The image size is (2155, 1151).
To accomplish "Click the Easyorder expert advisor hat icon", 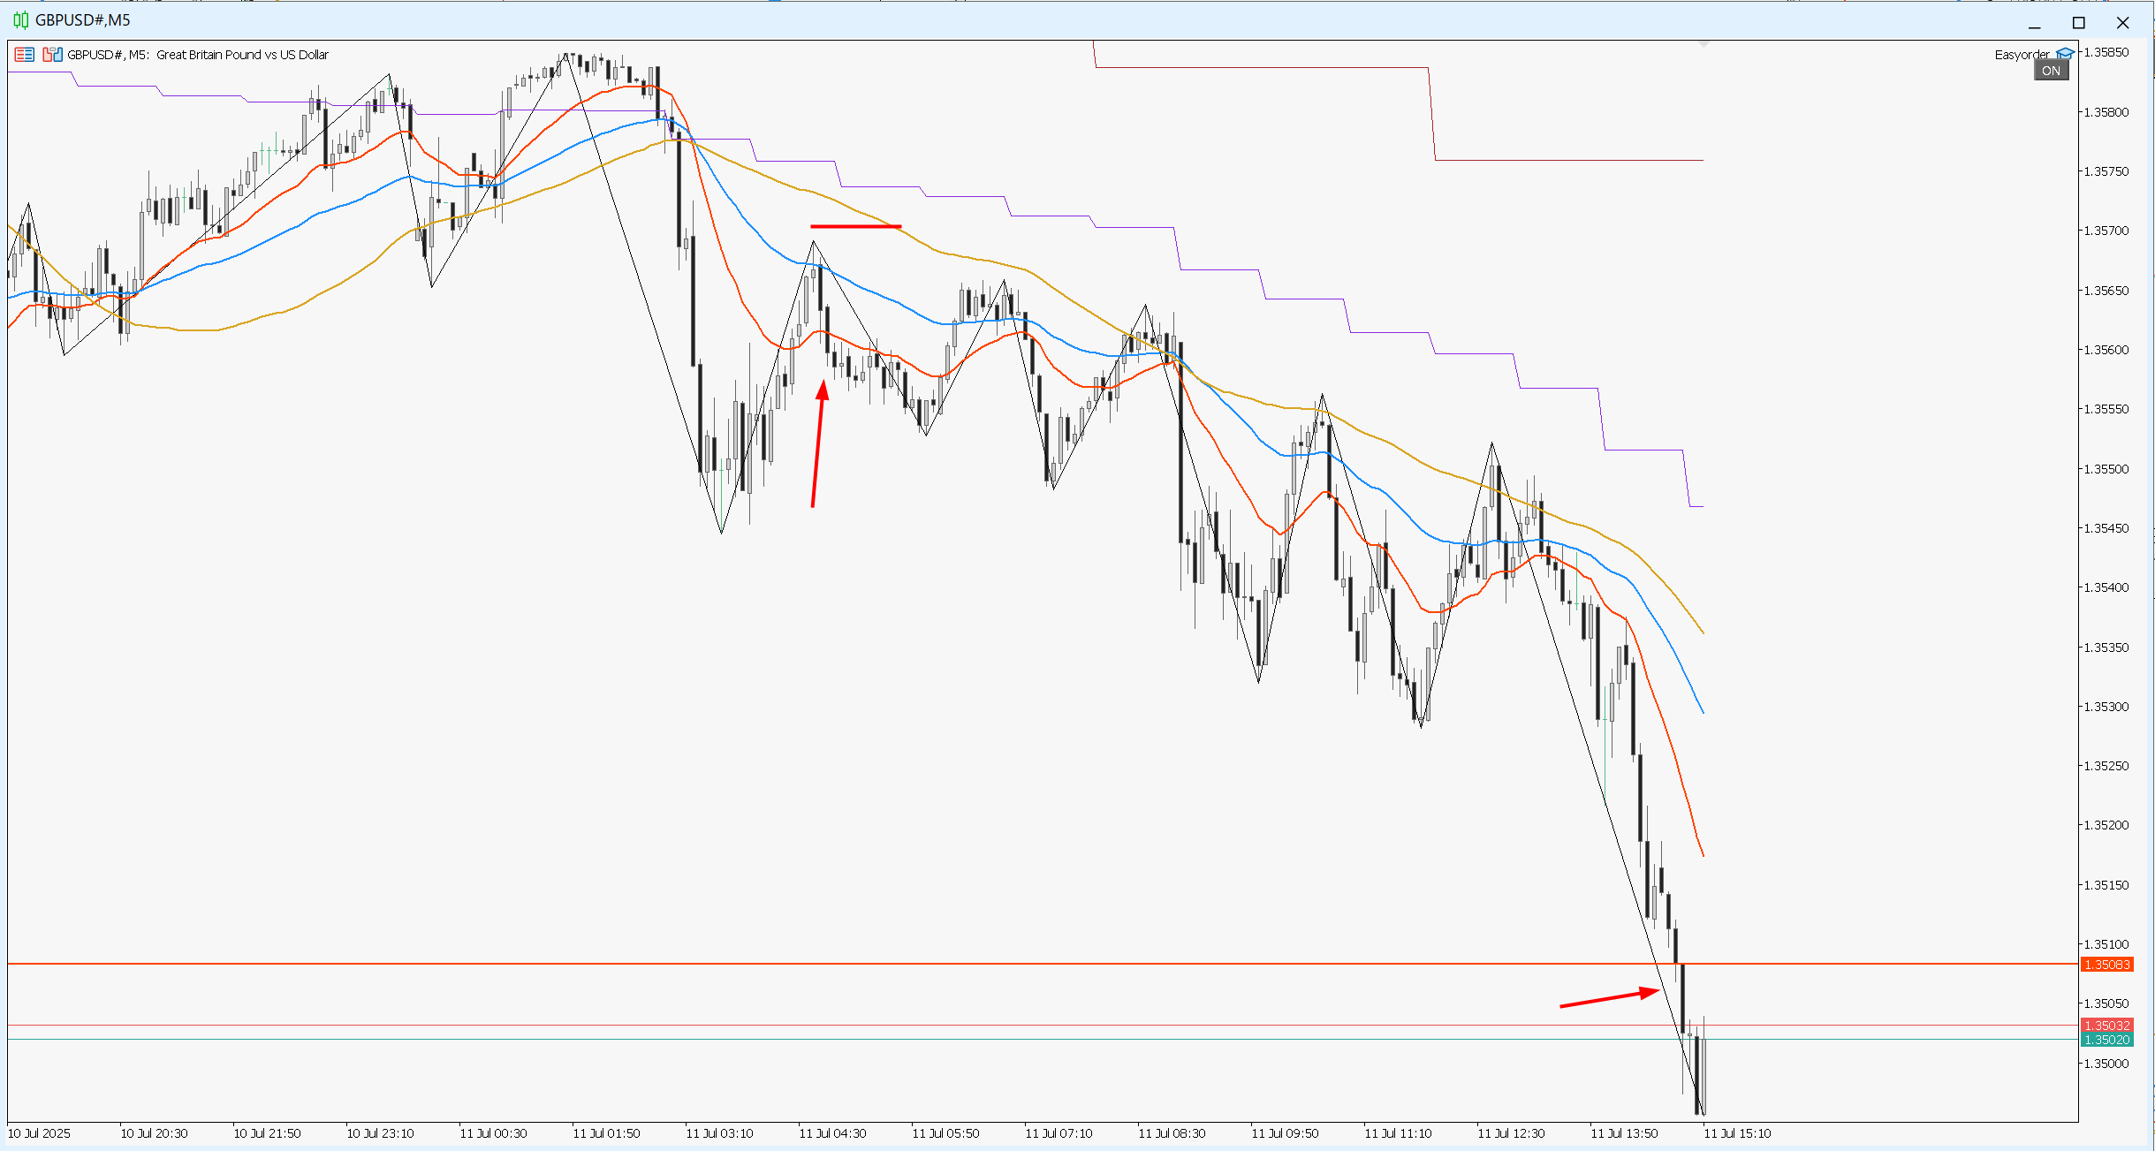I will click(2064, 54).
